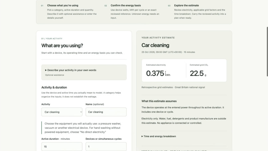The width and height of the screenshot is (268, 151).
Task: Click the '01 / YOUR ACTIVITY' label
Action: click(52, 39)
